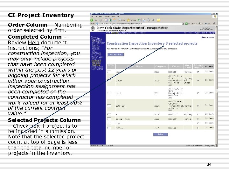Click Edit link for Design Test row
Image resolution: width=229 pixels, height=171 pixels.
point(206,118)
